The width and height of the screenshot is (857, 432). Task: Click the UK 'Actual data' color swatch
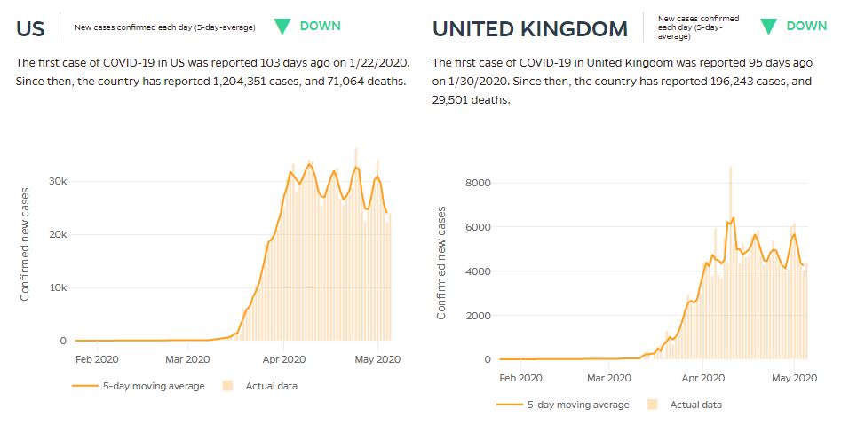(x=652, y=405)
